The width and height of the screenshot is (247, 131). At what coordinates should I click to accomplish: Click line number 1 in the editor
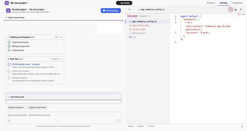(x=176, y=16)
